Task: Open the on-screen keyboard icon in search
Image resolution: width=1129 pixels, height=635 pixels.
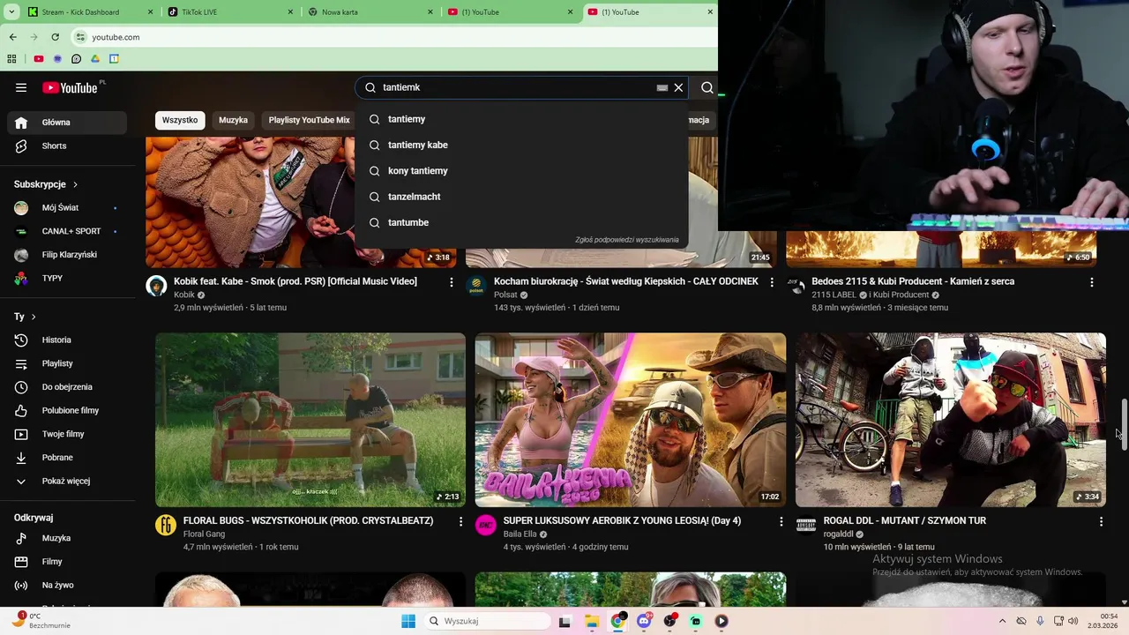Action: coord(662,88)
